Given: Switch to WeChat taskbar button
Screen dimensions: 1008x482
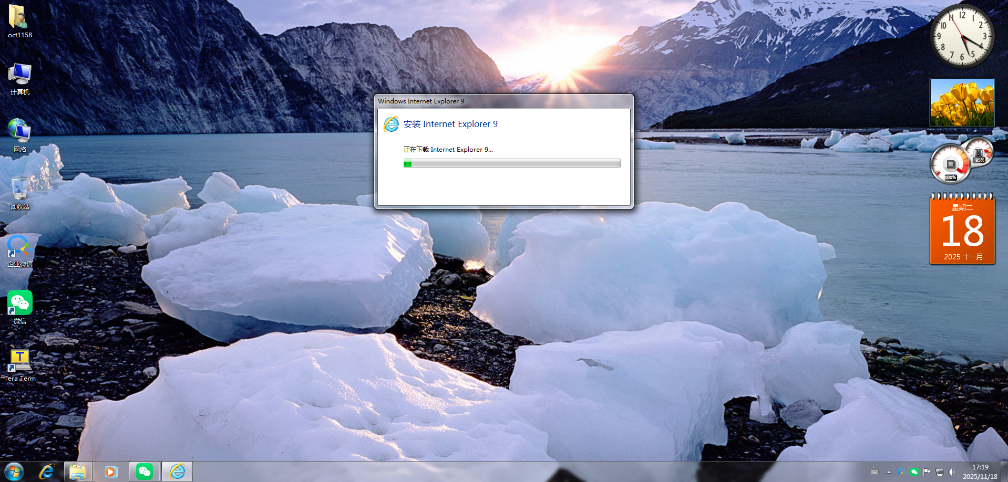Looking at the screenshot, I should 145,471.
